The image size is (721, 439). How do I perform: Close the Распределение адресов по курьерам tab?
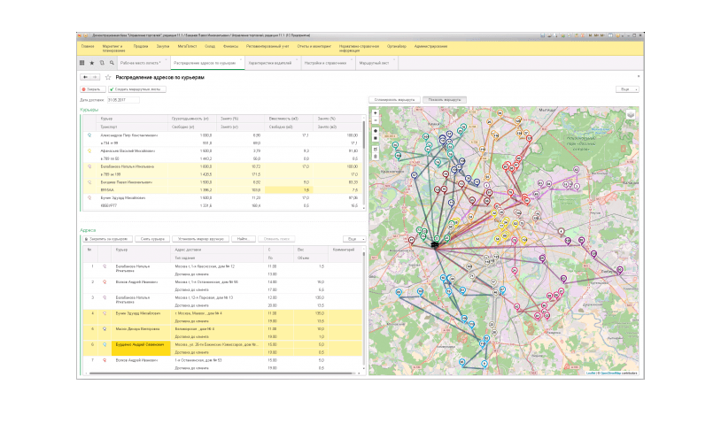point(241,60)
